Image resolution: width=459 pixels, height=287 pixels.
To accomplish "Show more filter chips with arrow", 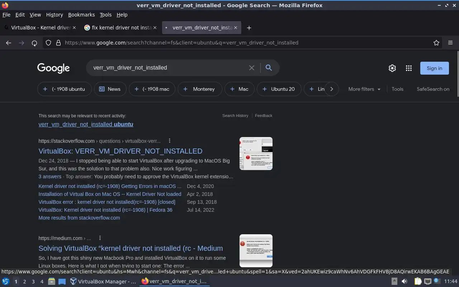I will 332,89.
